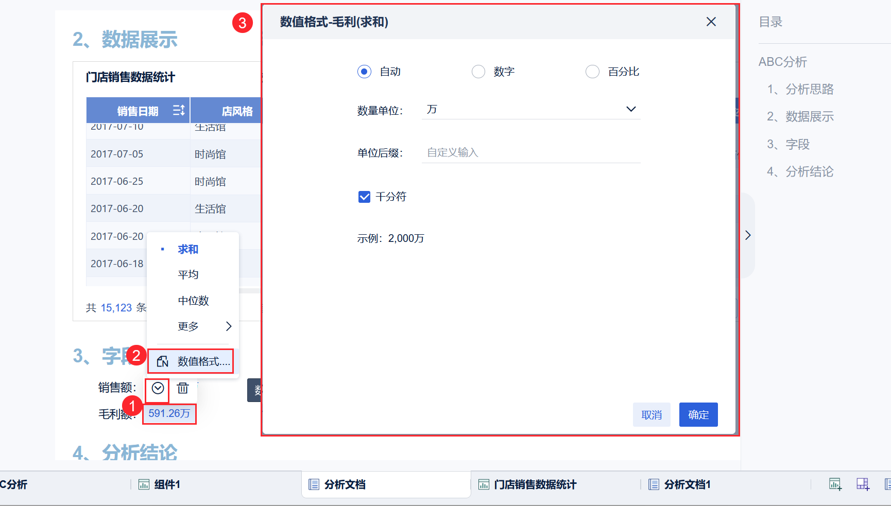The height and width of the screenshot is (506, 891).
Task: Click the 门店销售数据统计 table title
Action: point(130,77)
